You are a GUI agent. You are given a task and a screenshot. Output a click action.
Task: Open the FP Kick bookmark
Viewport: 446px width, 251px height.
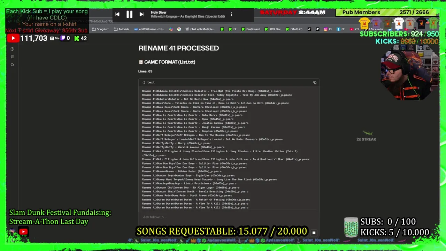[x=233, y=29]
